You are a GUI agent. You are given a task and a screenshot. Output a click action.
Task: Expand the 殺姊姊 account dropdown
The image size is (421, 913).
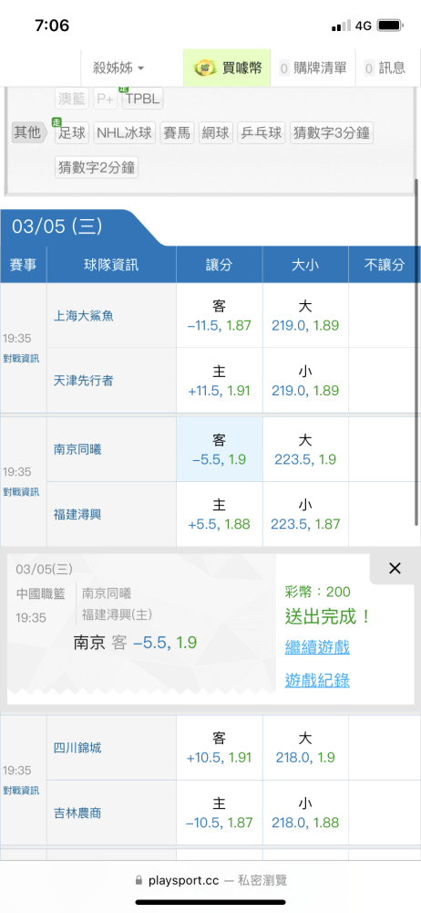pos(118,68)
